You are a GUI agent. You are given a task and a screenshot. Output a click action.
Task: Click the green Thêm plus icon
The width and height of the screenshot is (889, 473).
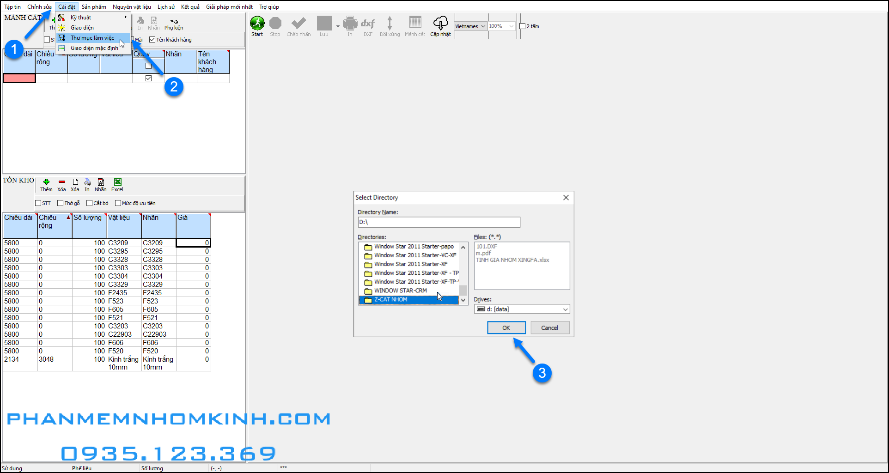coord(46,182)
